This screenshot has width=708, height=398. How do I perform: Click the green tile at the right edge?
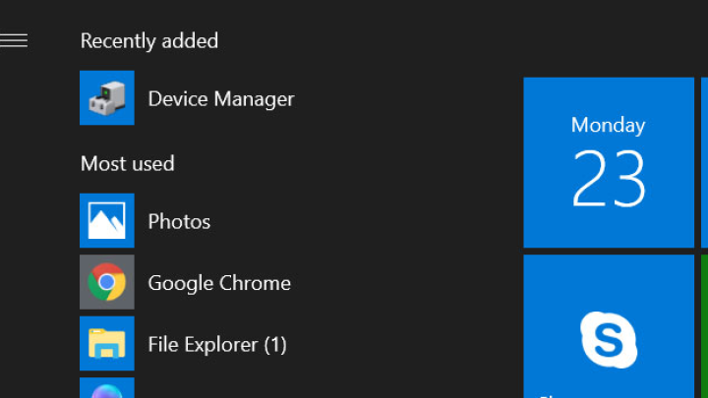click(x=704, y=326)
